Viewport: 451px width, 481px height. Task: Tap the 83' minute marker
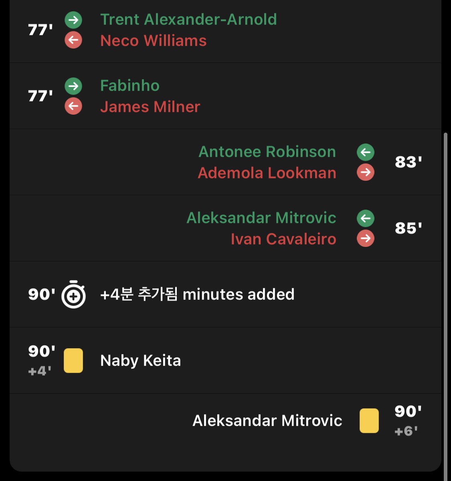tap(408, 162)
